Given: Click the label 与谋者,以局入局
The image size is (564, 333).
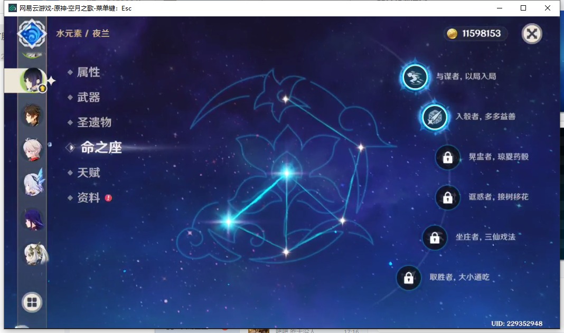Looking at the screenshot, I should tap(466, 76).
